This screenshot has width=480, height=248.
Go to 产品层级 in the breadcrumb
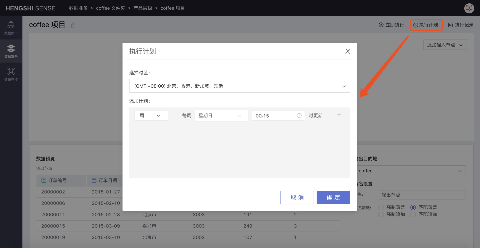pos(143,8)
